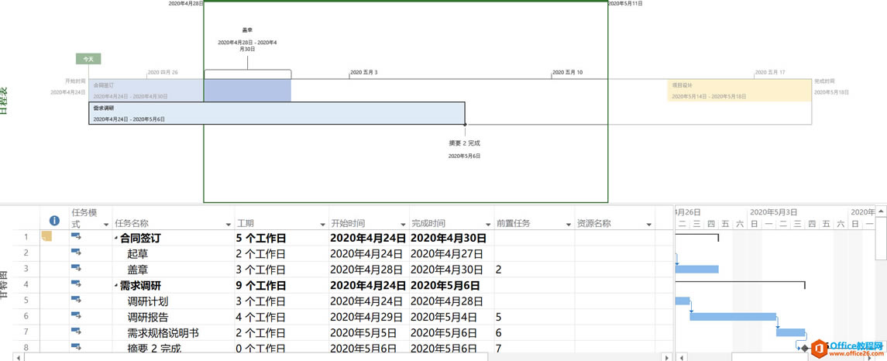Select the 5 个工作日 duration cell
Image resolution: width=887 pixels, height=361 pixels.
(281, 238)
